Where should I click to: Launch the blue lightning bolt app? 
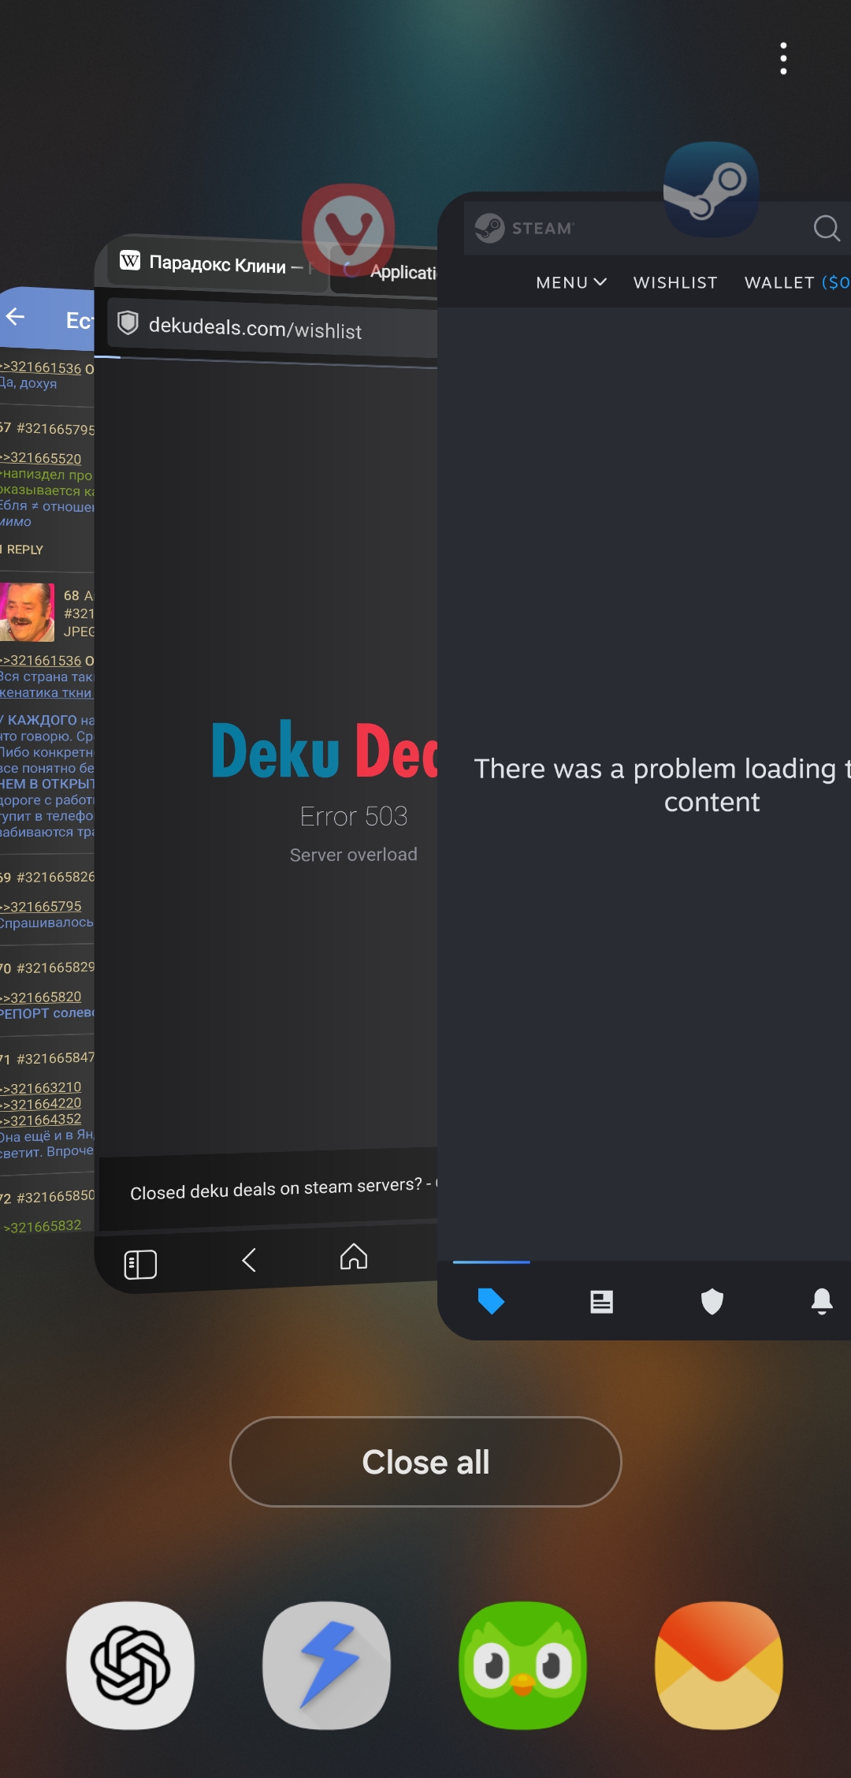tap(326, 1665)
